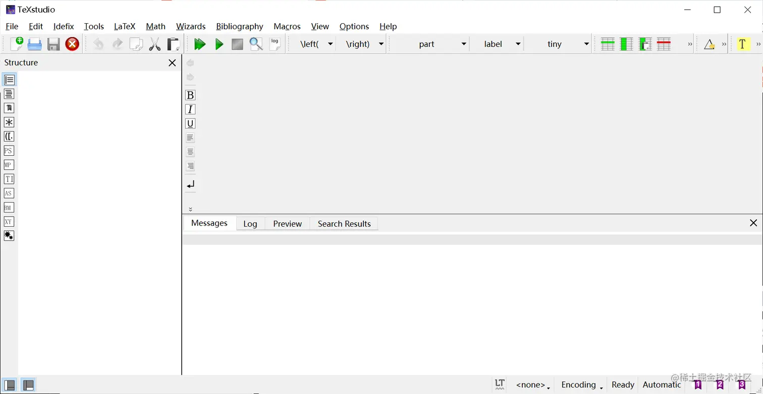The image size is (763, 394).
Task: Align text right in editor sidebar
Action: 190,166
